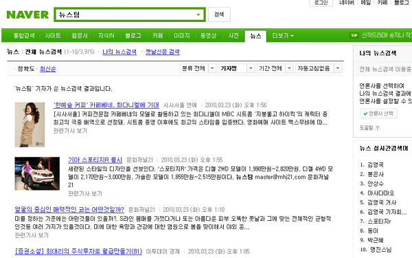Open 네이버 link at top right
412x258 pixels.
[x=347, y=3]
